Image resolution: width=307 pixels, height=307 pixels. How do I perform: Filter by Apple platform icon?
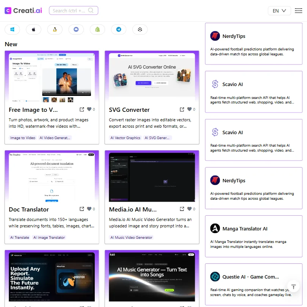point(33,30)
